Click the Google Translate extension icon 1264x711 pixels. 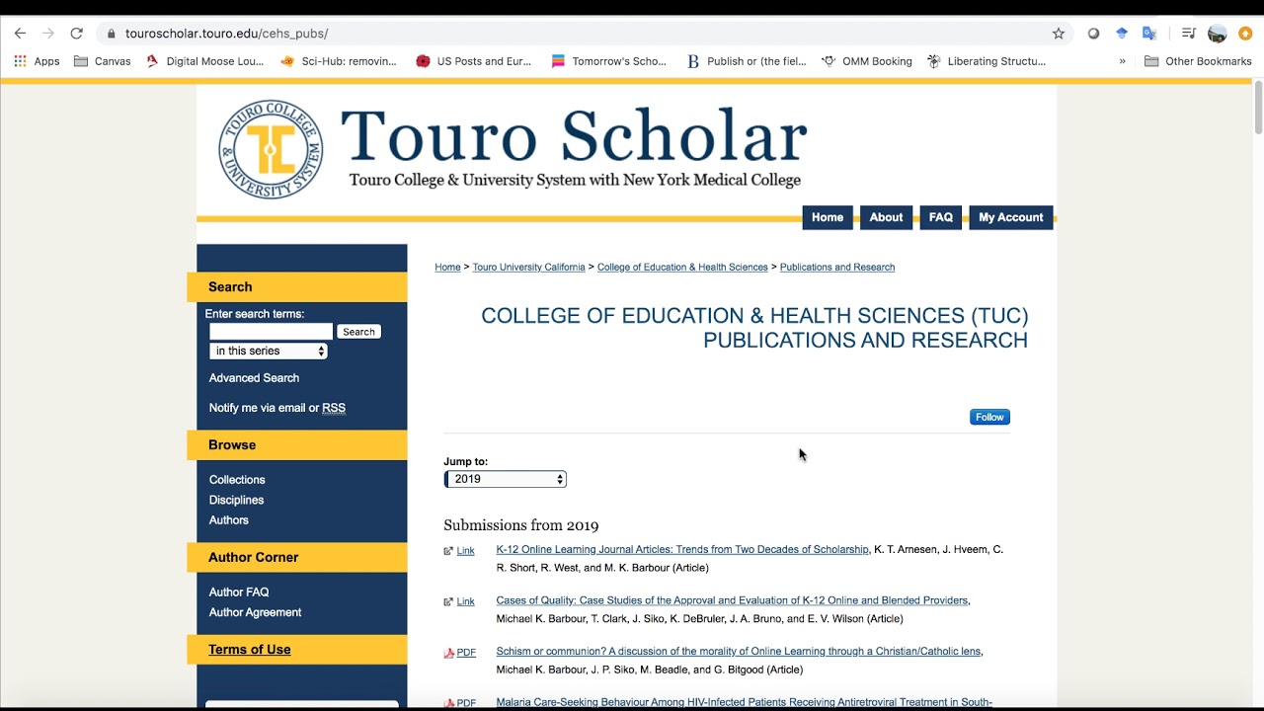(x=1149, y=33)
